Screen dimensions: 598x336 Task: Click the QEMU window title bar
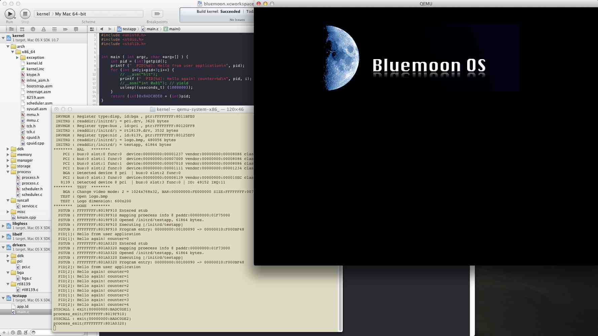click(x=426, y=4)
